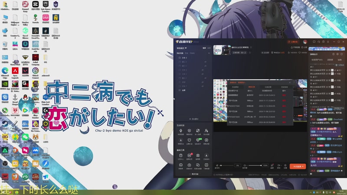
Task: Open the microphone tool in interactive section
Action: (x=181, y=131)
